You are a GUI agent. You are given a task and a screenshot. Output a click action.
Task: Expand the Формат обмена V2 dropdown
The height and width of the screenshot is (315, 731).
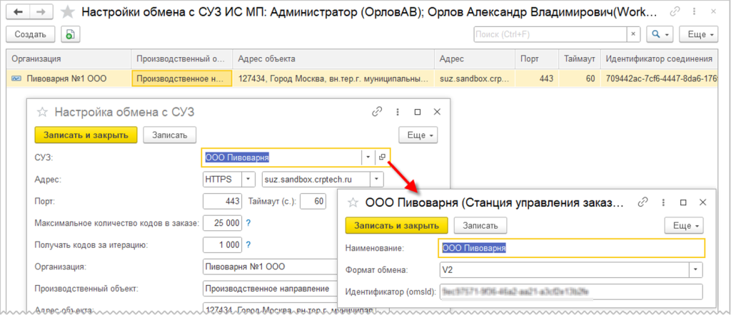(x=696, y=269)
